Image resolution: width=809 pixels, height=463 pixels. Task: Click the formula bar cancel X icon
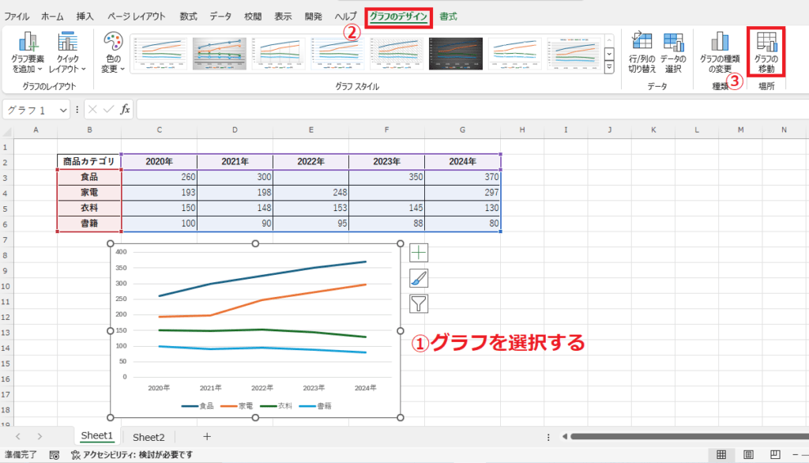click(92, 109)
